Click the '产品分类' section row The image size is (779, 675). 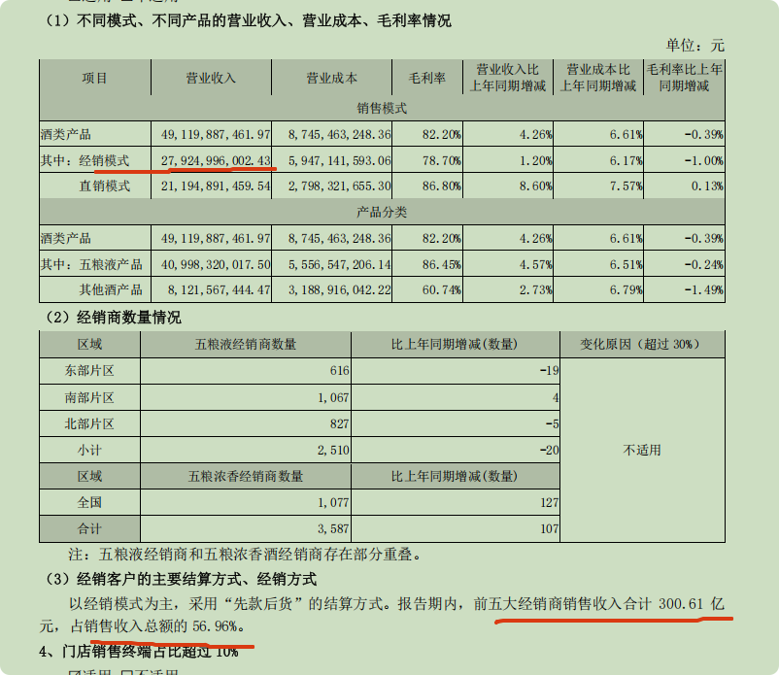pyautogui.click(x=382, y=212)
